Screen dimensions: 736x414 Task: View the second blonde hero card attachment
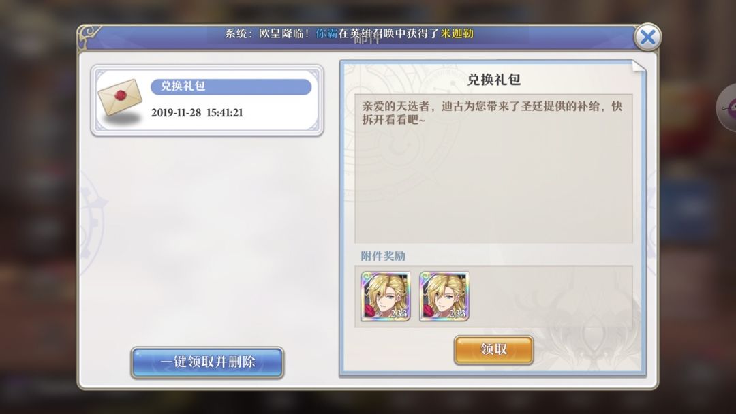pos(444,296)
